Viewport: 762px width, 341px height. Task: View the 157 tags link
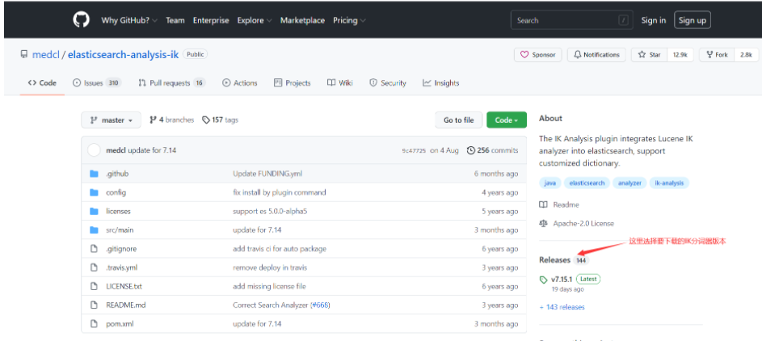click(220, 120)
